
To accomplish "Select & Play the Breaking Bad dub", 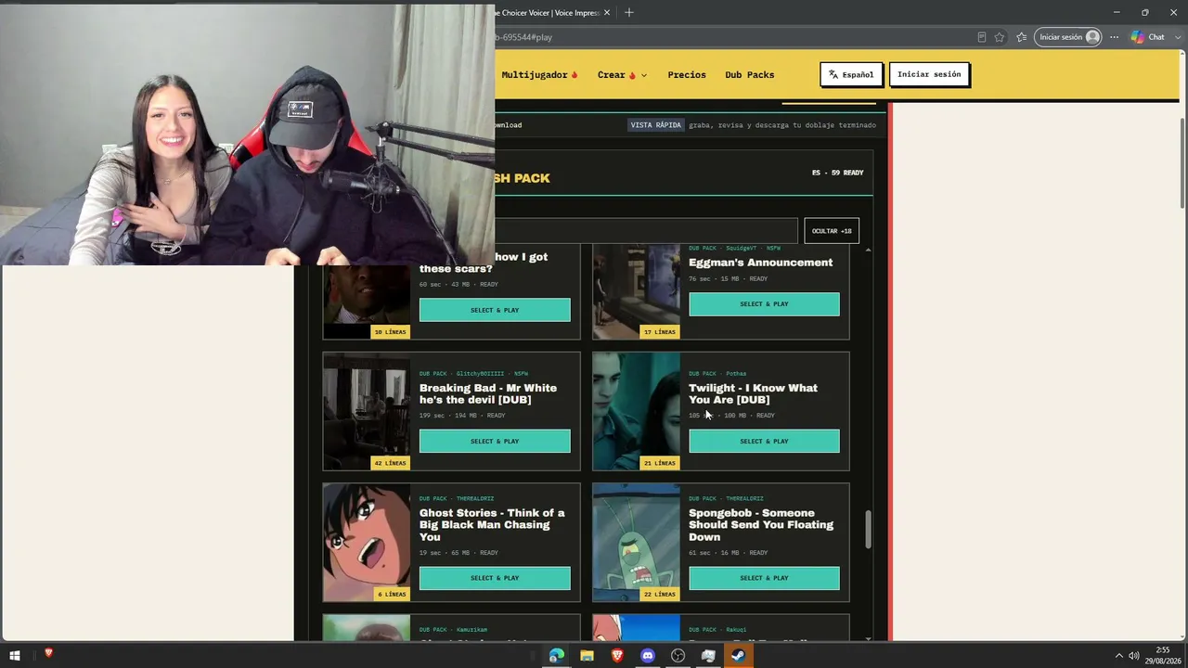I will coord(495,442).
